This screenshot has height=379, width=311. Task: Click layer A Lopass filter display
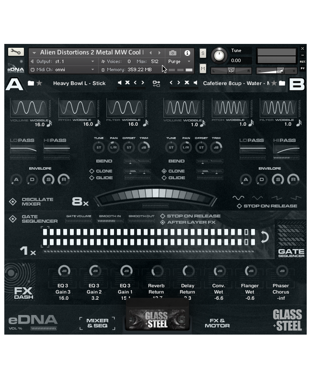click(x=23, y=148)
